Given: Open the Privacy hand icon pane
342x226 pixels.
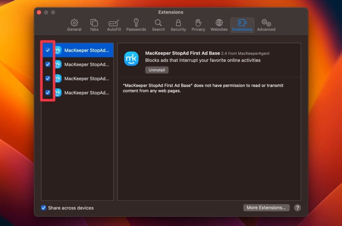Looking at the screenshot, I should point(198,25).
